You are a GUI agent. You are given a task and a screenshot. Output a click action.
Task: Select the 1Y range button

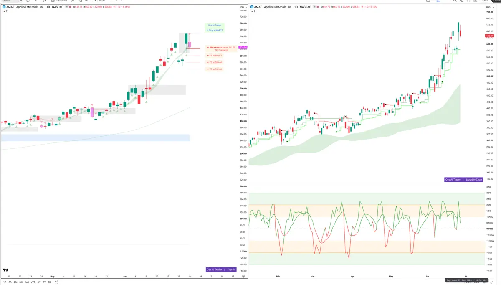point(39,282)
